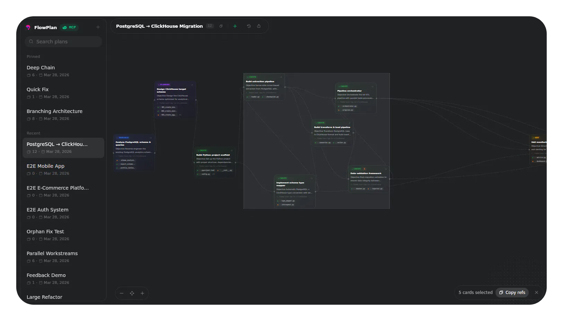
Task: Click the introspect.py file chip
Action: pyautogui.click(x=286, y=205)
